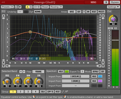Open the PEAKING filter type selector
Image resolution: width=121 pixels, height=99 pixels.
38,72
